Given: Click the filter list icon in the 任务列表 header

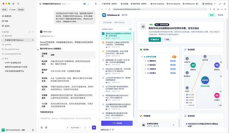Looking at the screenshot, I should [33, 32].
